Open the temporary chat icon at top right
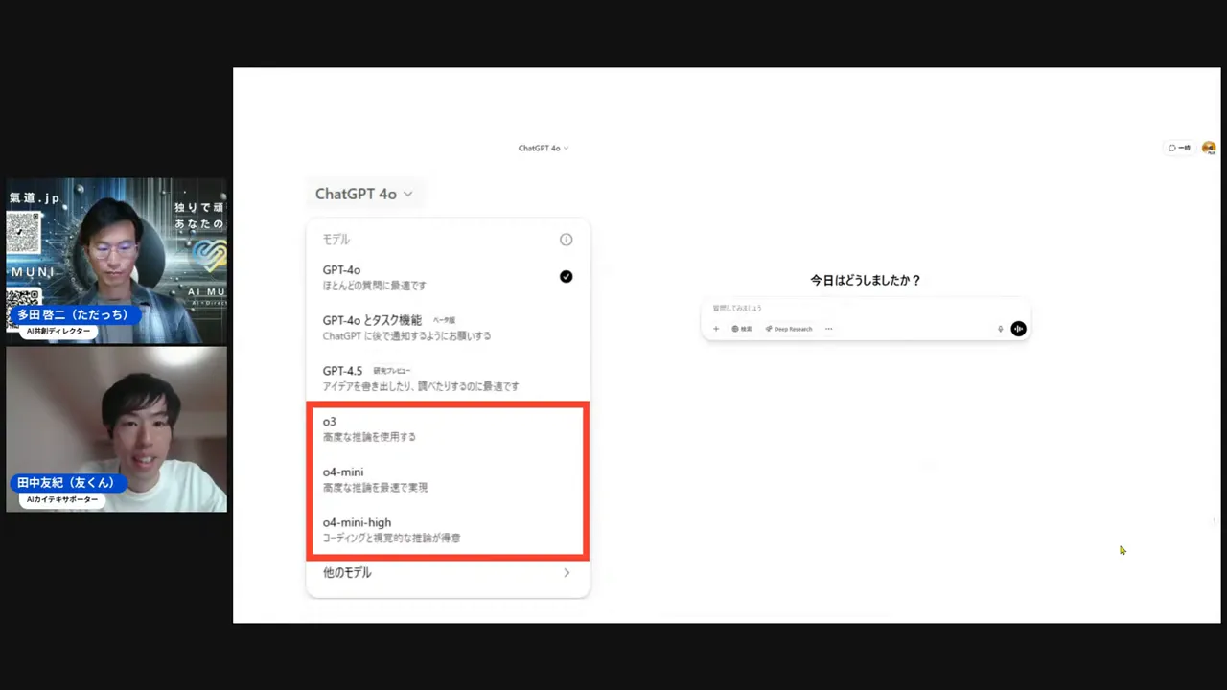 1178,148
